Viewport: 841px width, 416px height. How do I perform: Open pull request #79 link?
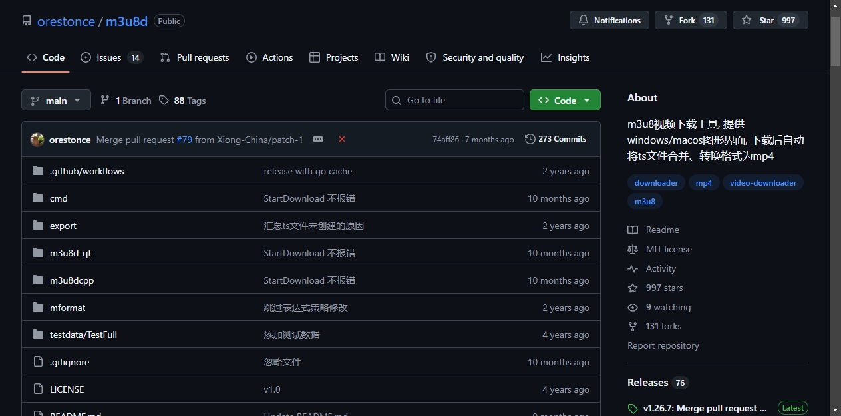pyautogui.click(x=184, y=140)
